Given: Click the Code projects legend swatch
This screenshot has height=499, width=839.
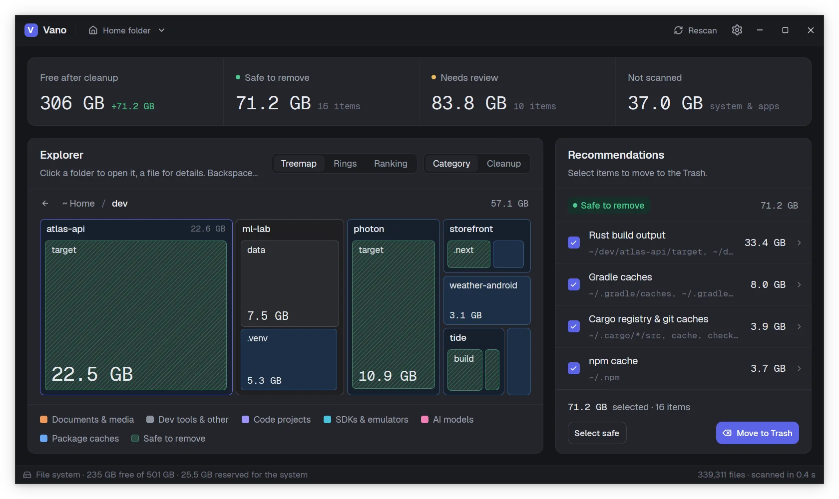Looking at the screenshot, I should tap(246, 420).
